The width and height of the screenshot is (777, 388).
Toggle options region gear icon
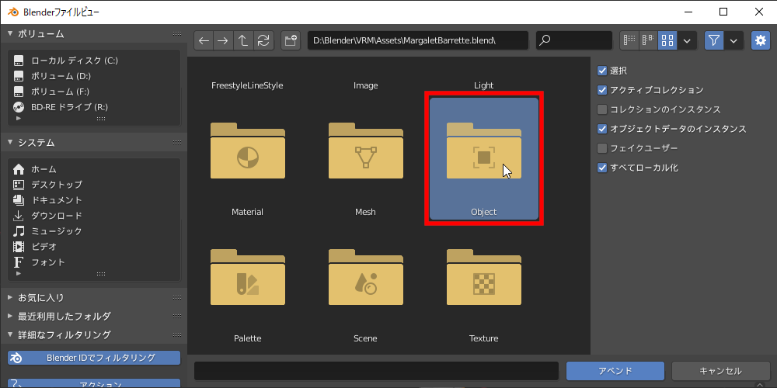[x=761, y=40]
